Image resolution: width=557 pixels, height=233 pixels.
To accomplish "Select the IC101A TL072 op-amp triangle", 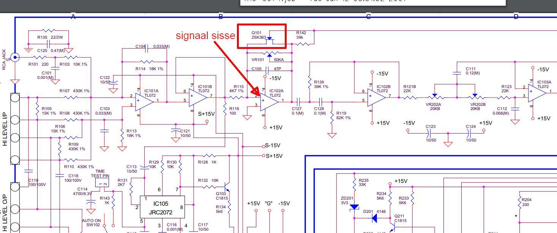I will pyautogui.click(x=144, y=101).
